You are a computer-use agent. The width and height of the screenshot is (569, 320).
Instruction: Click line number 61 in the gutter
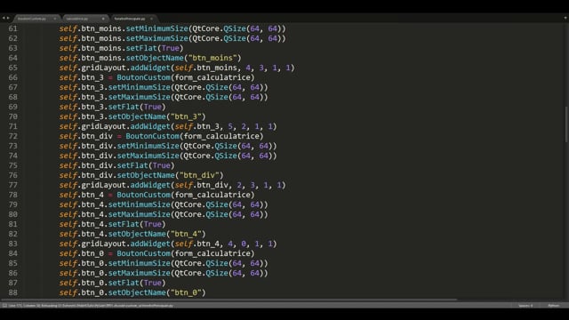(12, 28)
